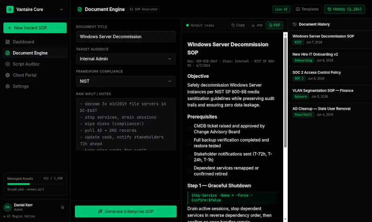This screenshot has width=372, height=222.
Task: Download output as .md file
Action: [257, 25]
